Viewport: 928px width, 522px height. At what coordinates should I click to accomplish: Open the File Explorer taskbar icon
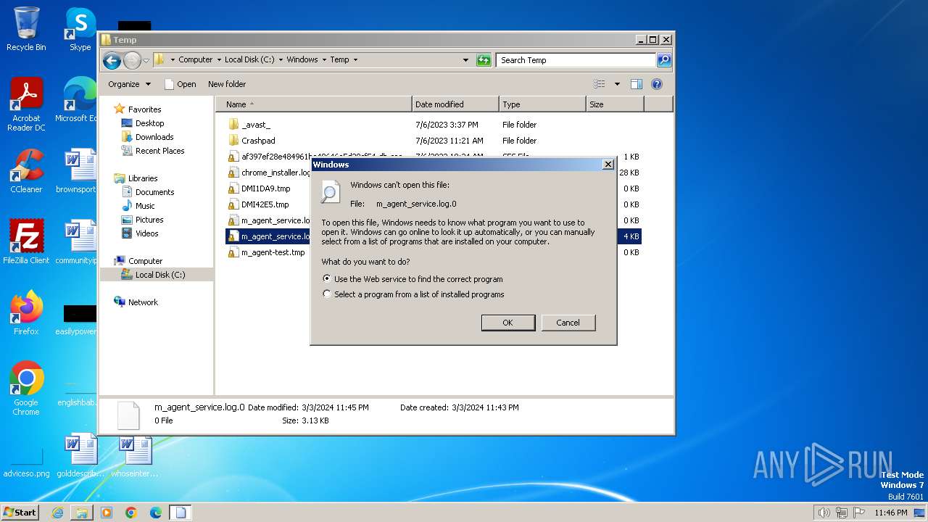(x=82, y=513)
